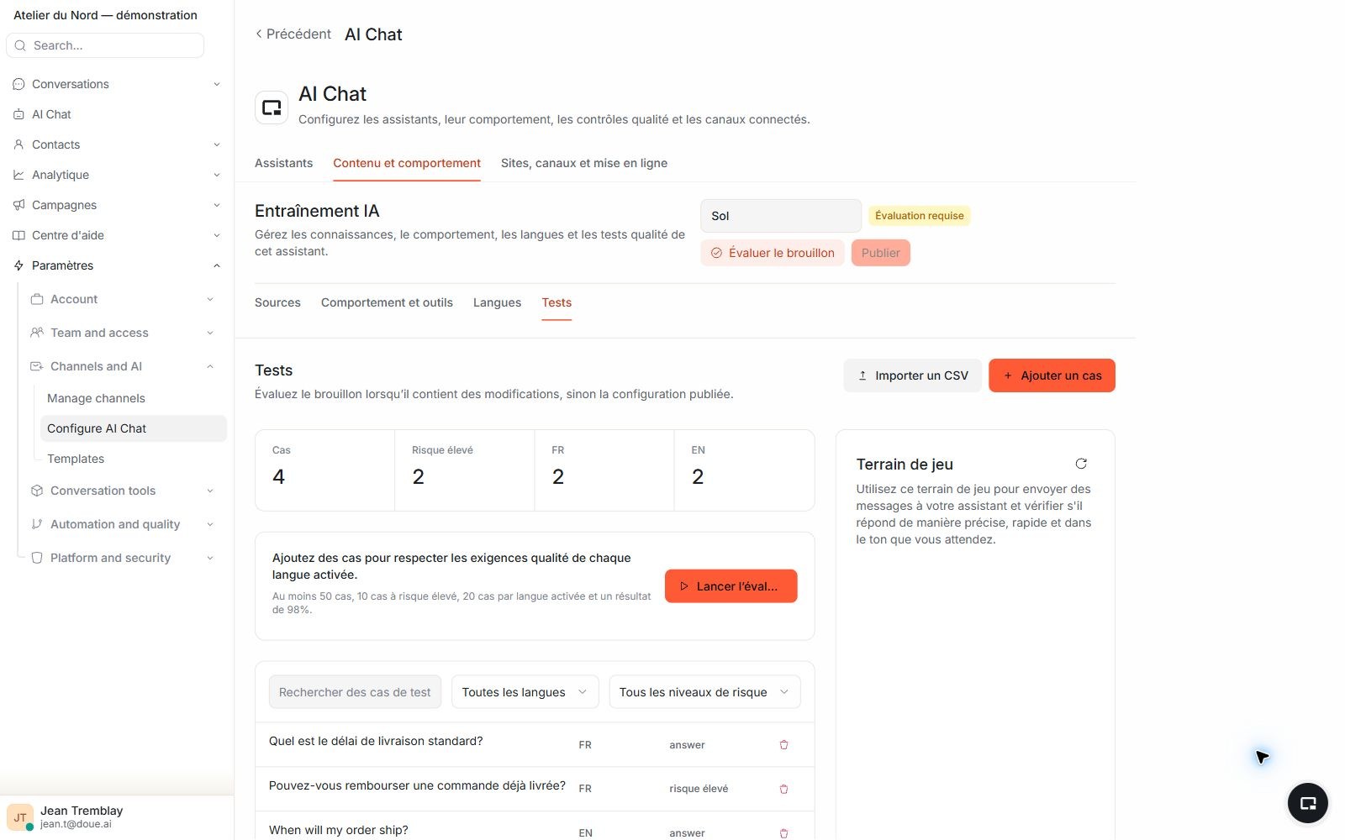The width and height of the screenshot is (1345, 840).
Task: Expand the Team and access section
Action: [x=210, y=333]
